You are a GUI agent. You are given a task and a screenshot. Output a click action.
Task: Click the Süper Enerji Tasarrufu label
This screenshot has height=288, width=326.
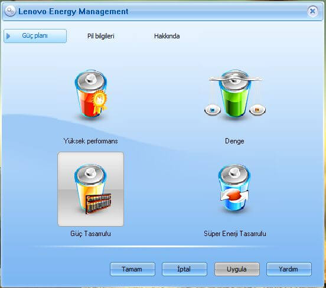[235, 234]
